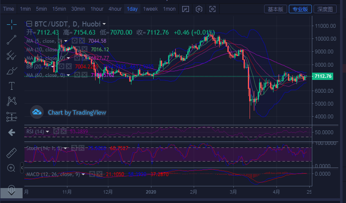The width and height of the screenshot is (346, 203).
Task: Click the 深度图 depth chart button
Action: (325, 9)
